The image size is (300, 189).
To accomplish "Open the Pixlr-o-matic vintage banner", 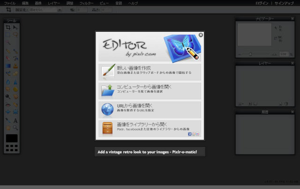I will tap(150, 152).
